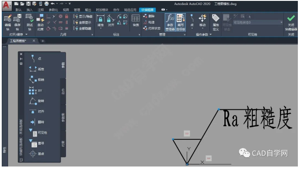
Task: Click Show All (全部显示) constraints
Action: point(82,22)
